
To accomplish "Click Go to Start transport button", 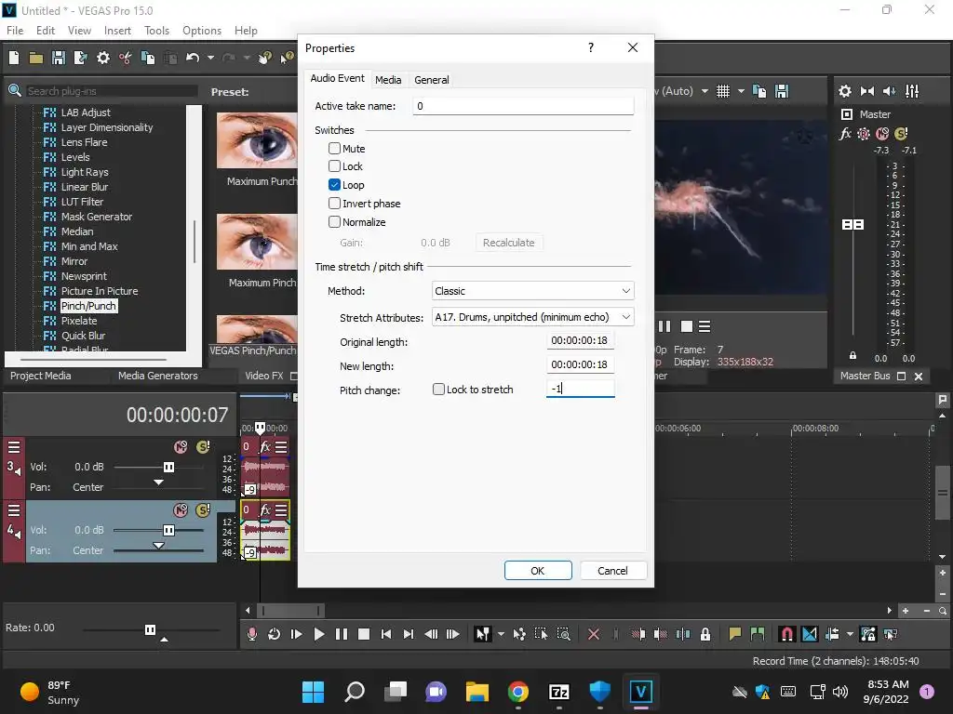I will coord(386,634).
